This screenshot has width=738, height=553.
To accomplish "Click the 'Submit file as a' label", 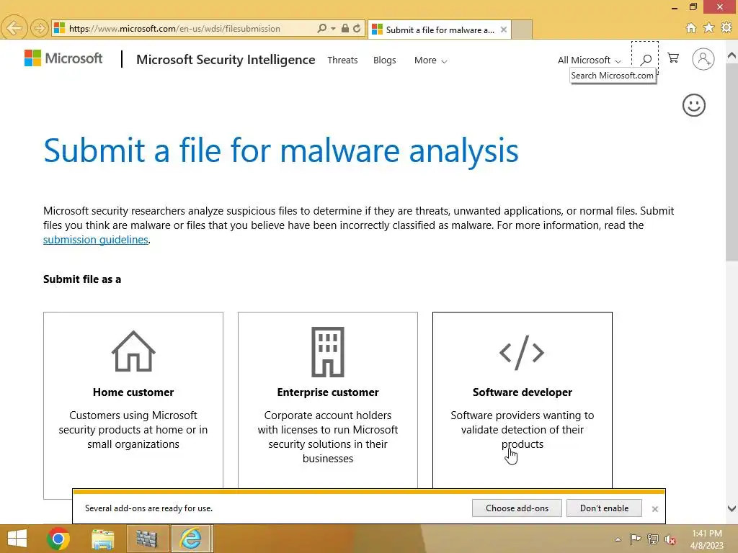I will pyautogui.click(x=82, y=279).
